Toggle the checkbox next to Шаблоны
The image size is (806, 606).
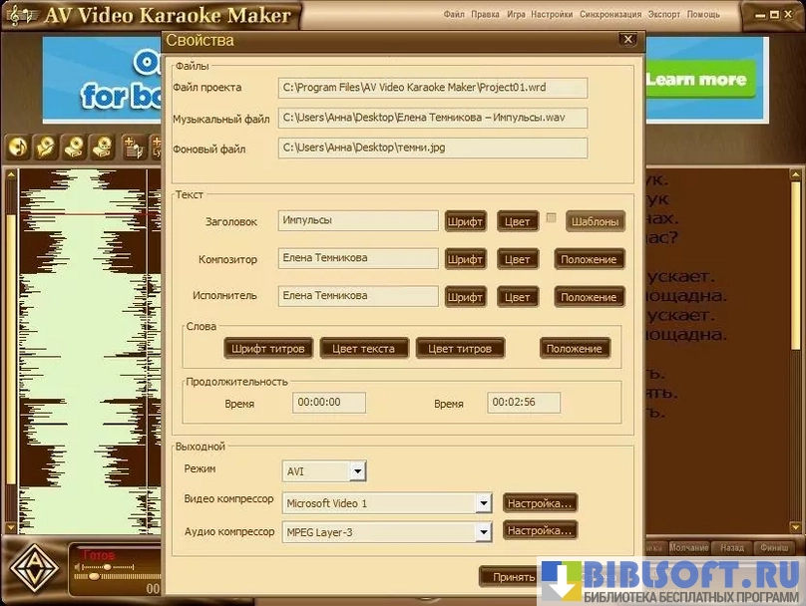point(551,218)
